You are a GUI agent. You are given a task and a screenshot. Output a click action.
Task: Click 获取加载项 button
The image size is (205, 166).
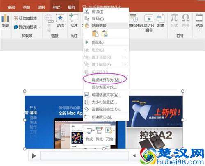[25, 18]
